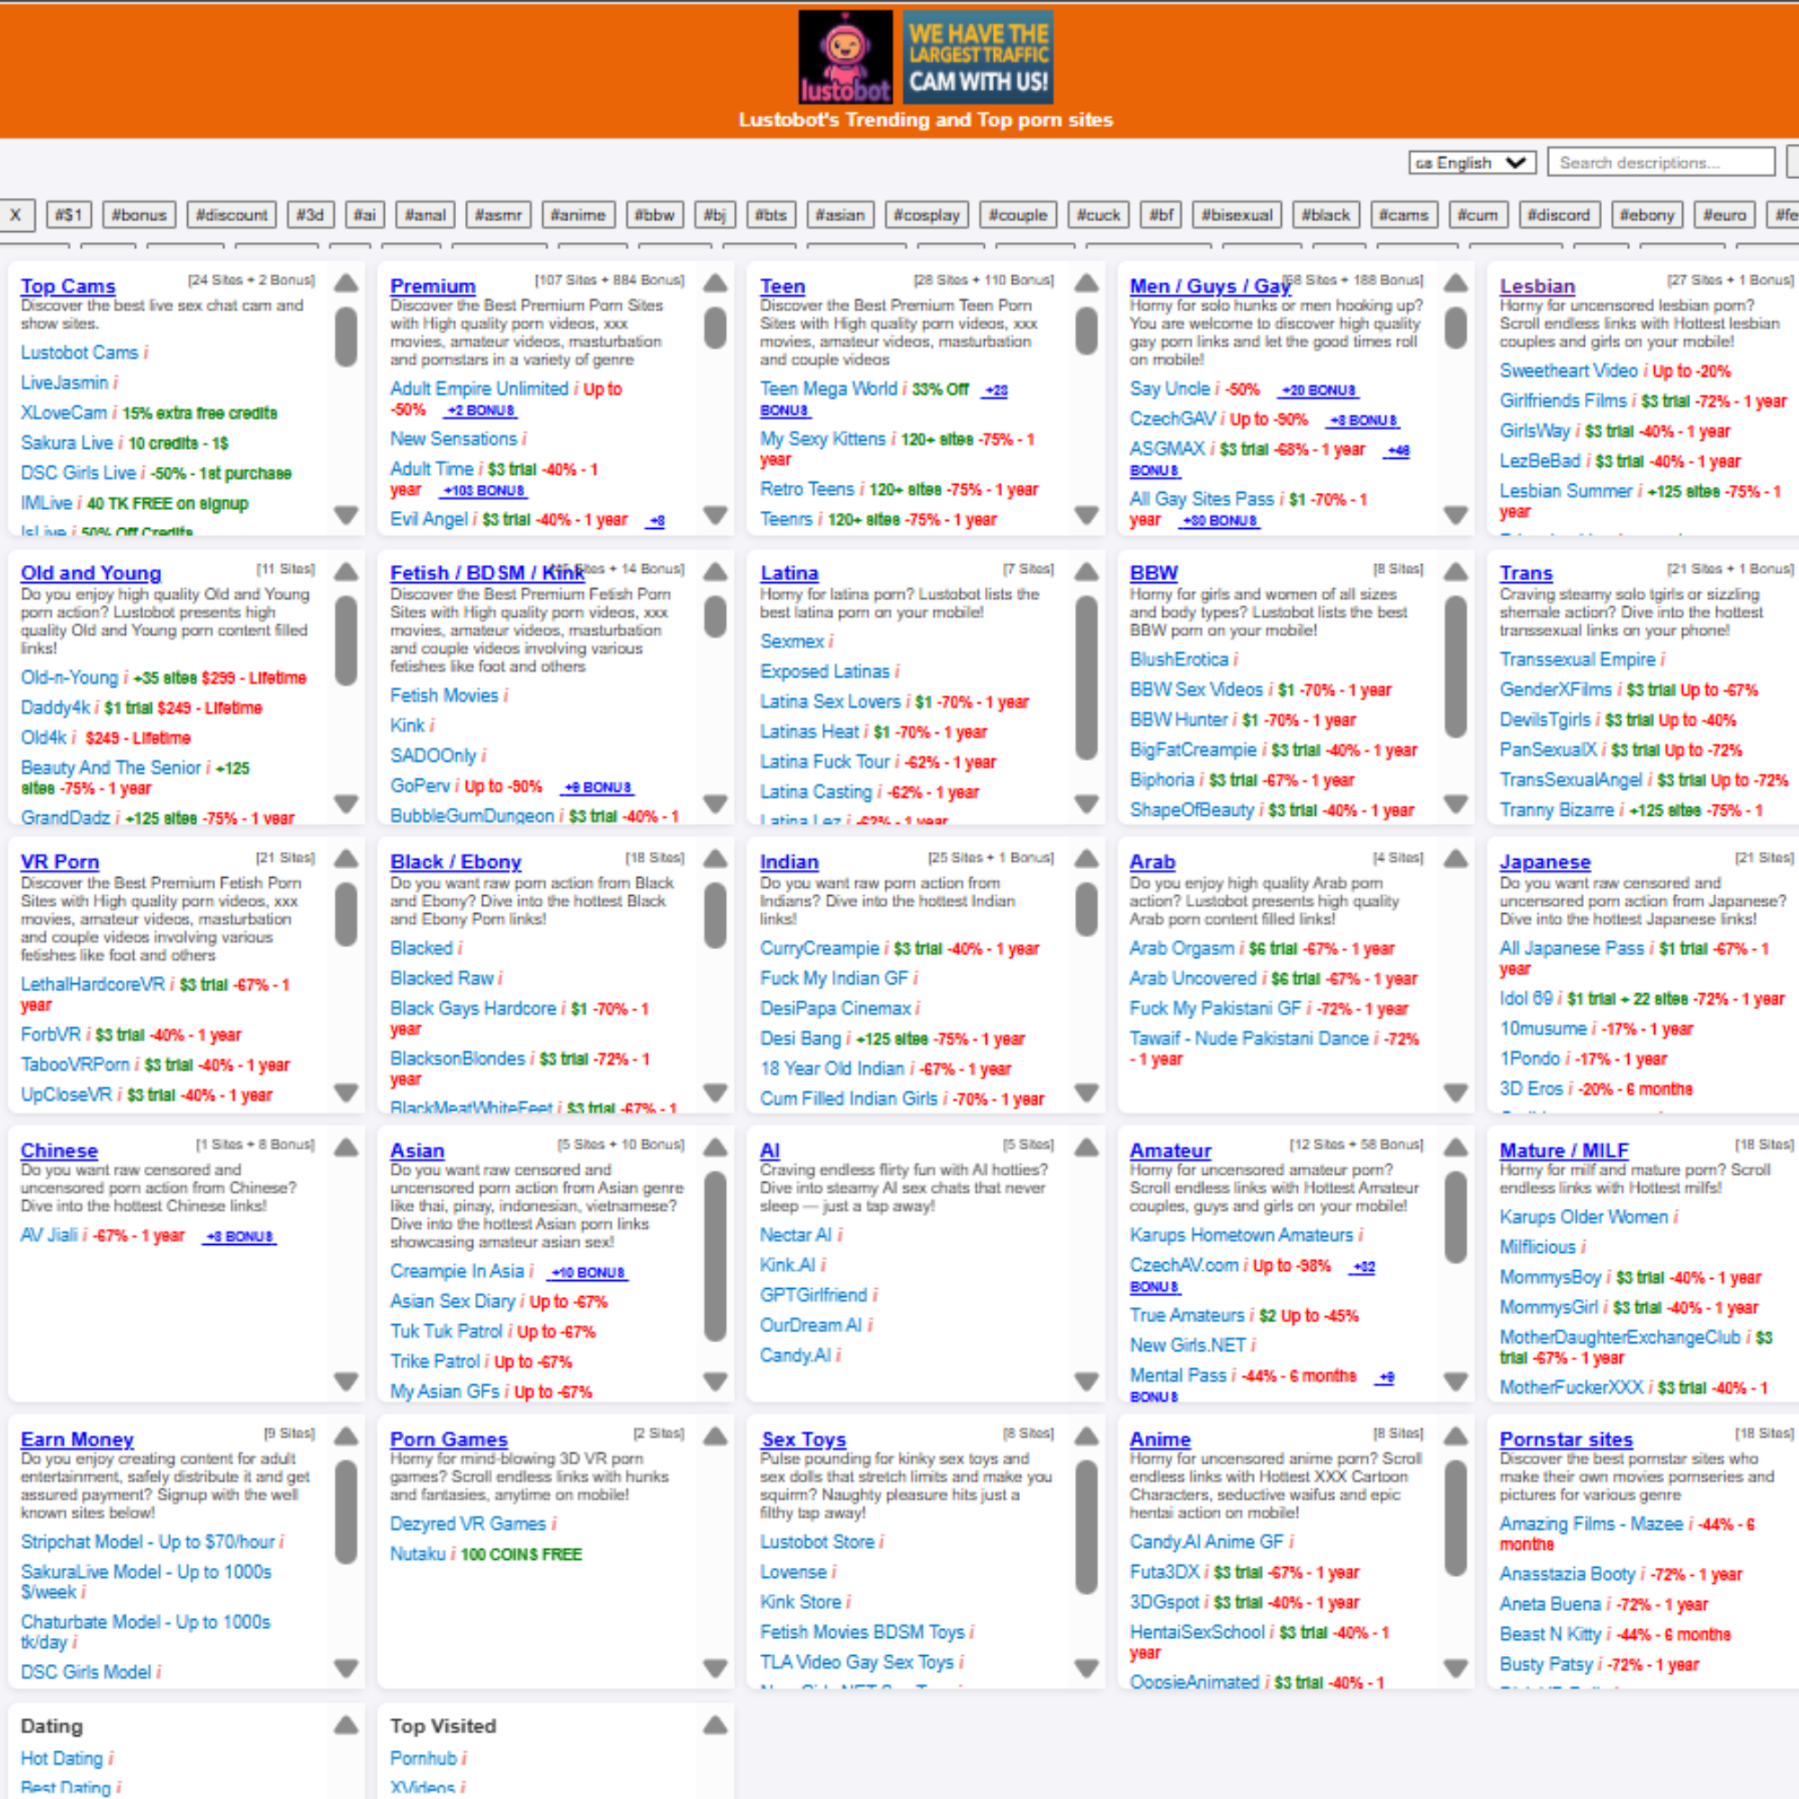Open the Stripchat Model link
This screenshot has height=1799, width=1799.
[148, 1542]
